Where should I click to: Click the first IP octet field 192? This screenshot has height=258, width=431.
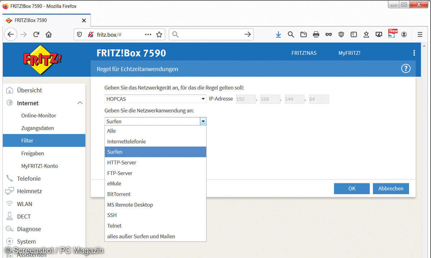246,99
